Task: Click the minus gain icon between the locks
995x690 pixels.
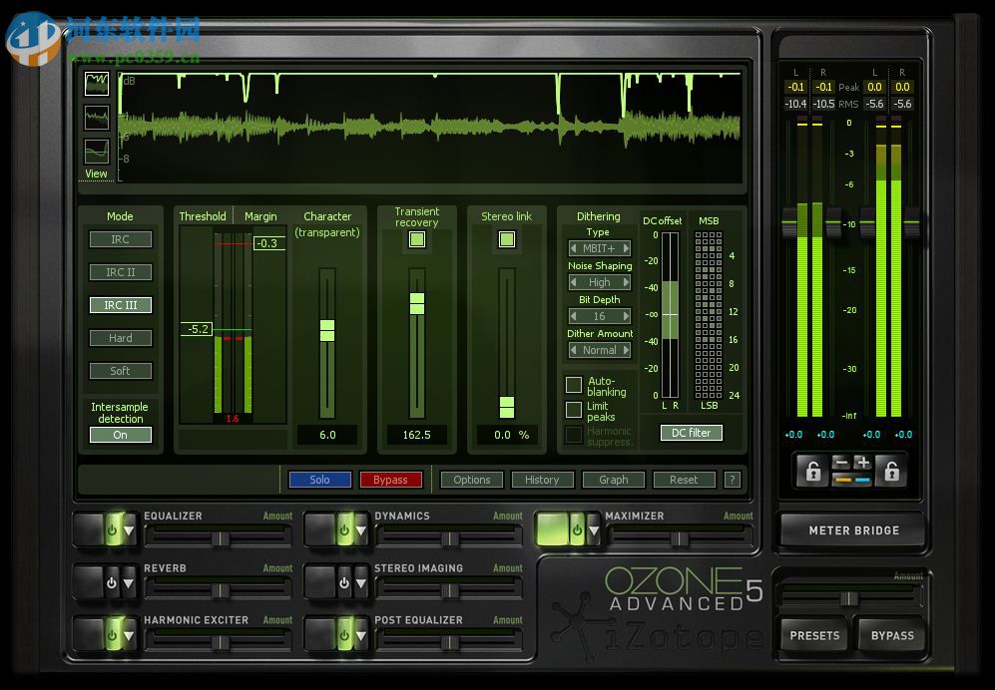Action: coord(840,464)
